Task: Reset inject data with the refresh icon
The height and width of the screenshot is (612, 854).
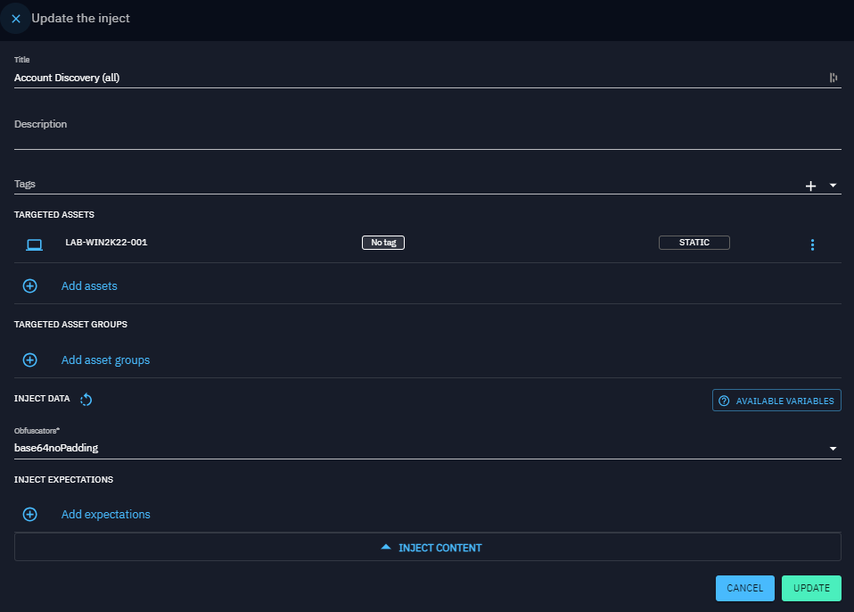Action: coord(86,400)
